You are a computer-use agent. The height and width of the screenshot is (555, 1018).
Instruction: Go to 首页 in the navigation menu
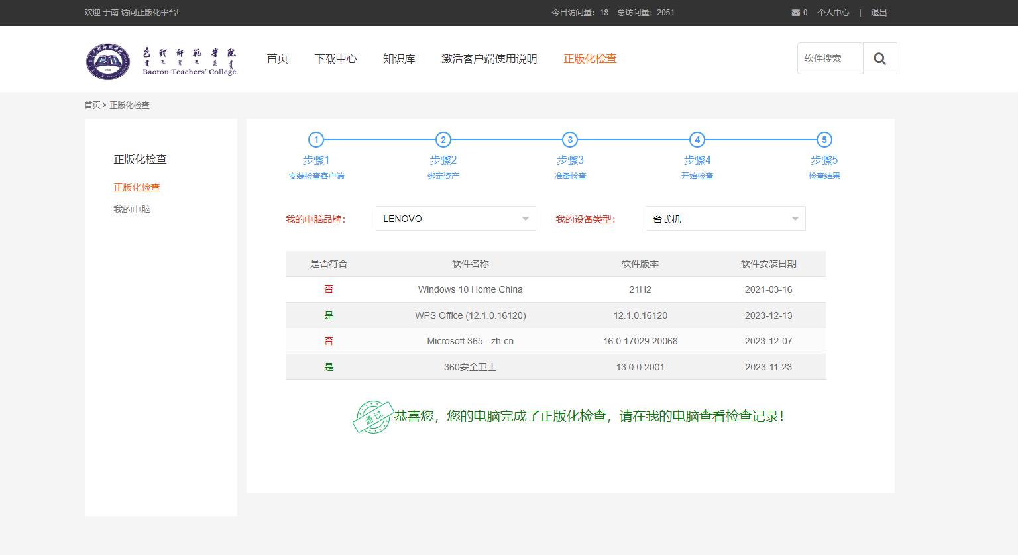[277, 59]
